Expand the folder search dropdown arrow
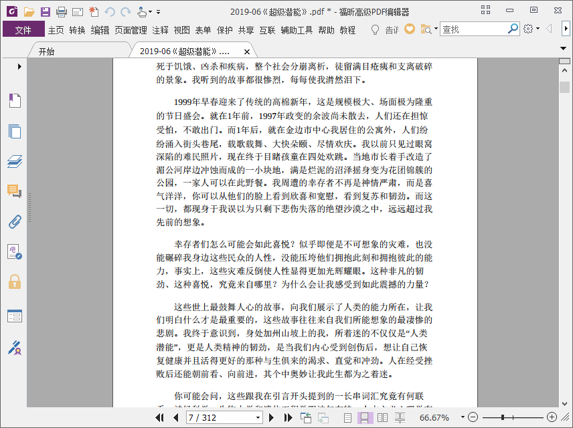Screen dimensions: 573x428 [x=436, y=29]
